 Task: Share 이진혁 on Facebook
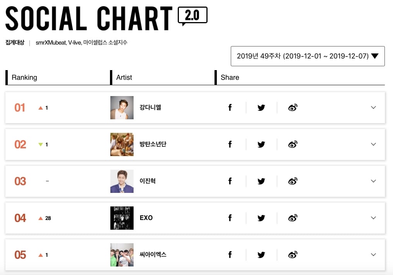click(230, 181)
